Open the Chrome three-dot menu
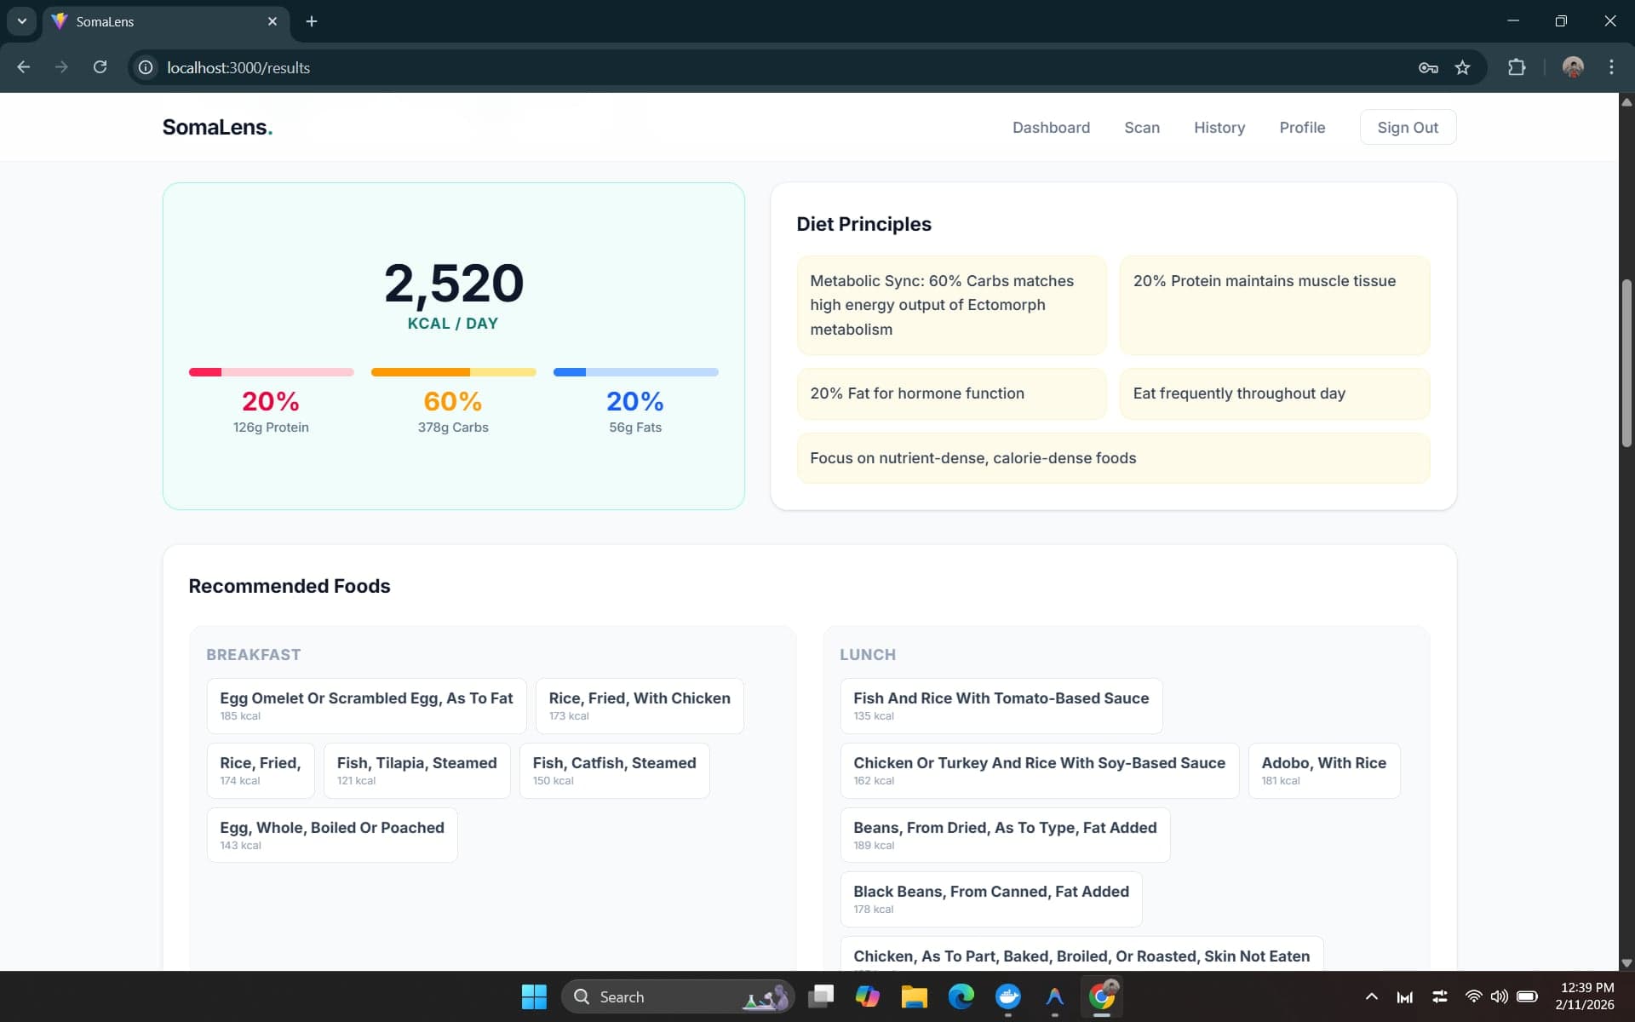Screen dimensions: 1635x1022 (x=1611, y=67)
